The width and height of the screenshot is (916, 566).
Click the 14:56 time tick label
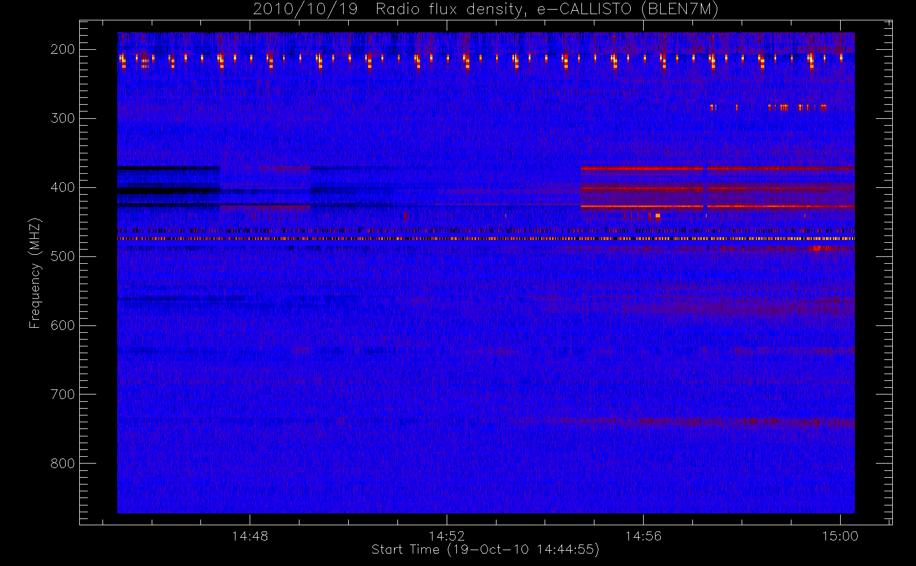(x=643, y=536)
